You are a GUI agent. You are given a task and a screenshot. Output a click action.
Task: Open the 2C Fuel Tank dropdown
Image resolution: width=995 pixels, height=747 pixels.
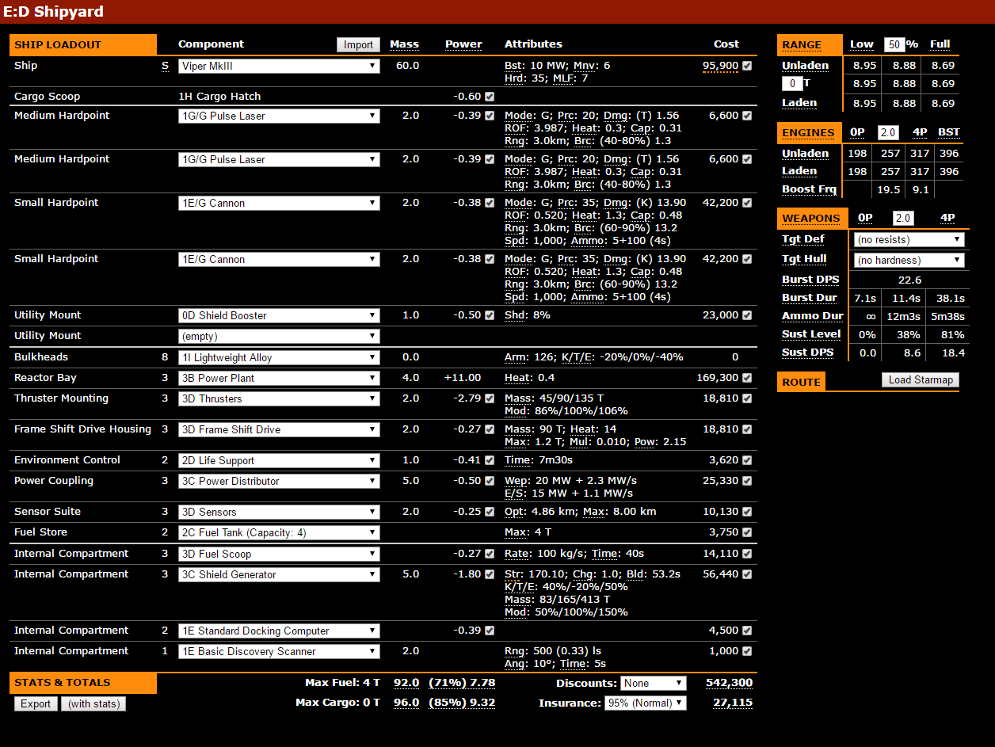coord(279,533)
